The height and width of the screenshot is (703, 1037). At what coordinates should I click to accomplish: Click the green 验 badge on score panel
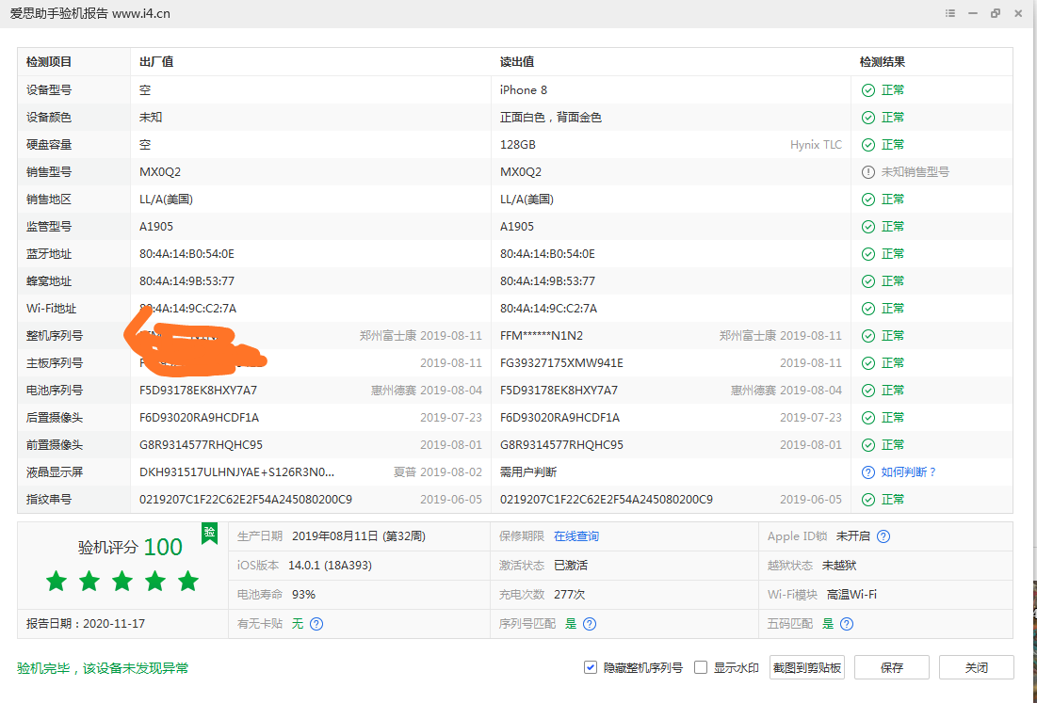click(209, 533)
